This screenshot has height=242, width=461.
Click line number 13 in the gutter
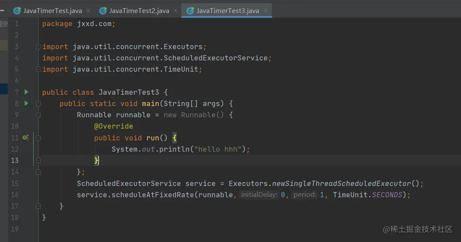coord(15,160)
